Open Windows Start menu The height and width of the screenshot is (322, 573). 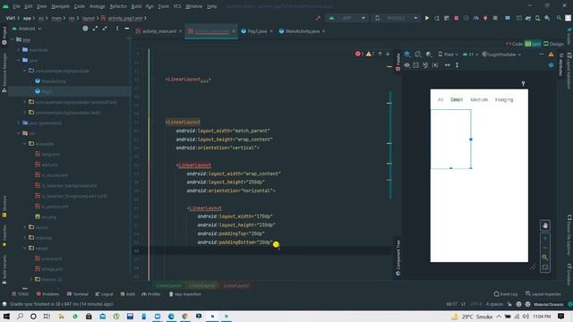[x=6, y=316]
